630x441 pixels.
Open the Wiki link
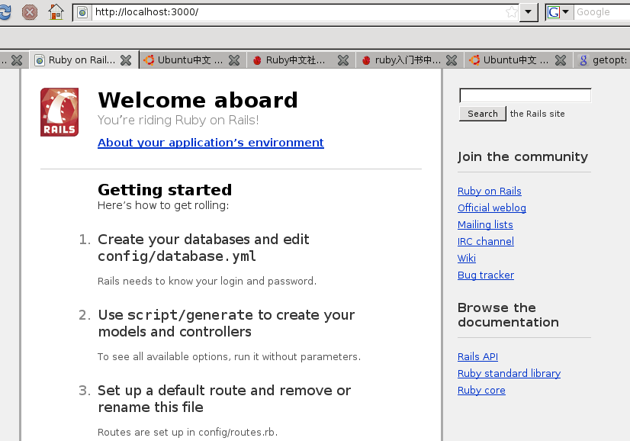[467, 258]
